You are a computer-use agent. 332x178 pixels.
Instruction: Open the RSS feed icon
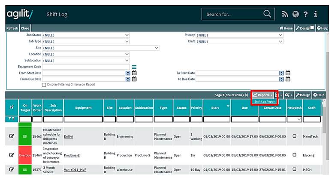[x=285, y=14]
